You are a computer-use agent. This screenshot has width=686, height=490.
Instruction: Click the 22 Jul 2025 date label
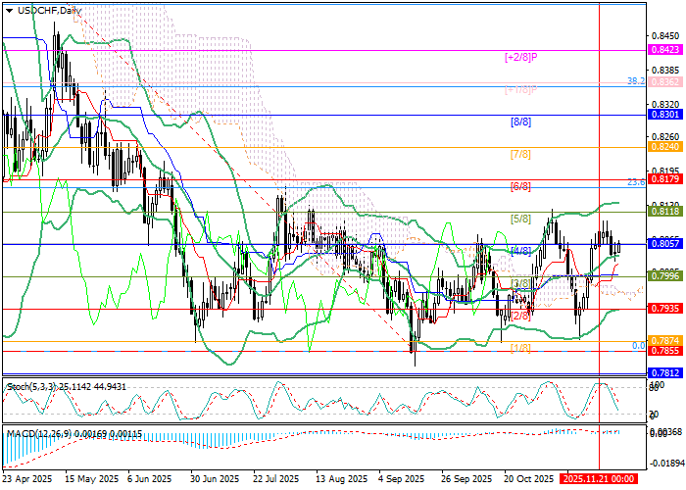[x=277, y=480]
